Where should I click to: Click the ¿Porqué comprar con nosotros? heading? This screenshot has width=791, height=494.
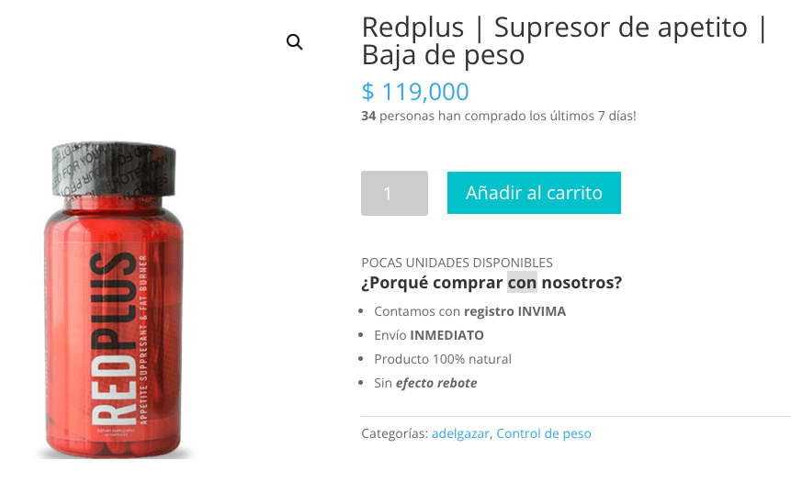click(x=492, y=282)
